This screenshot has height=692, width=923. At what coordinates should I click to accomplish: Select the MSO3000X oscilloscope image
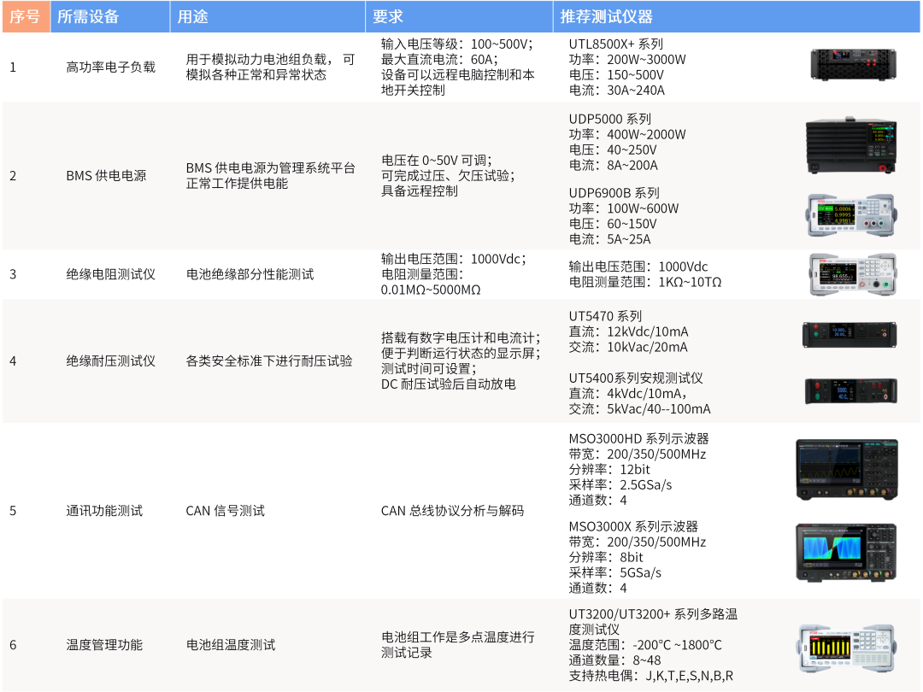tap(846, 553)
